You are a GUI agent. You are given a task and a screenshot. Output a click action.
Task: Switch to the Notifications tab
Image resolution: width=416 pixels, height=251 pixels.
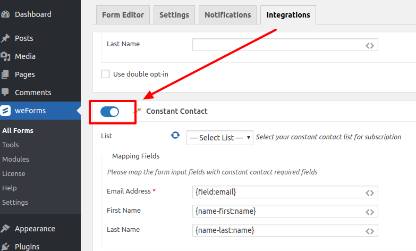[227, 15]
